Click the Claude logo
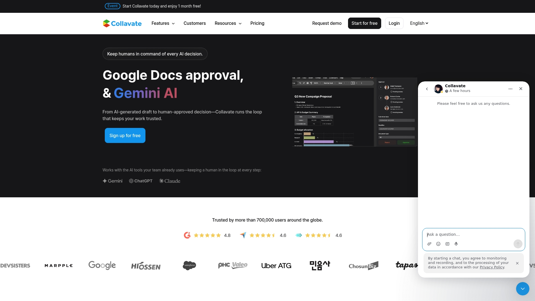The height and width of the screenshot is (301, 535). tap(170, 181)
